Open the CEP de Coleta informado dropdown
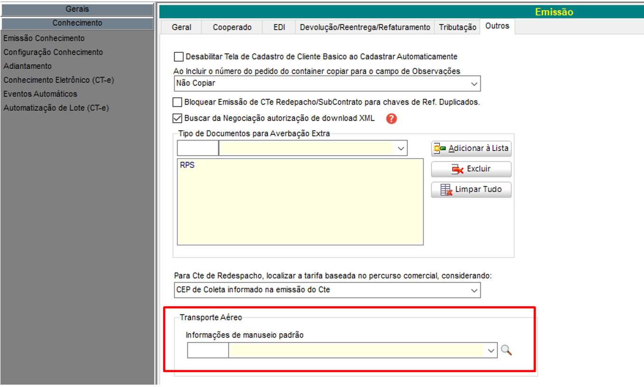644x387 pixels. tap(327, 290)
